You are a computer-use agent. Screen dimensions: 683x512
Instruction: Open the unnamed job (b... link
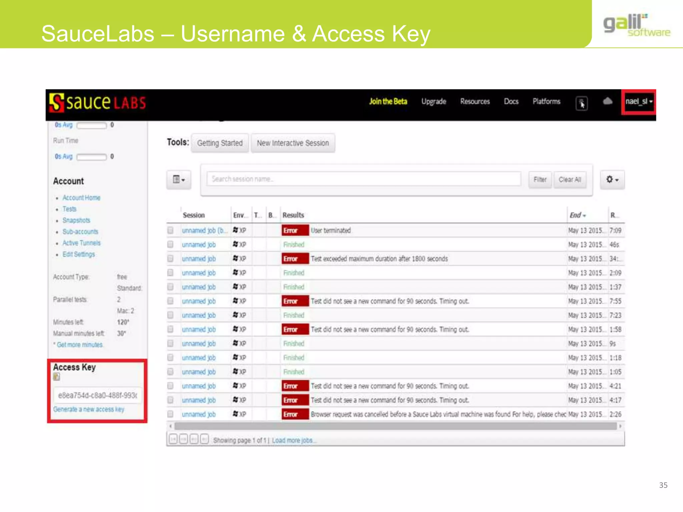(205, 230)
